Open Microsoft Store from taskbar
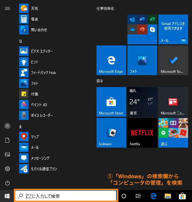 (182, 196)
